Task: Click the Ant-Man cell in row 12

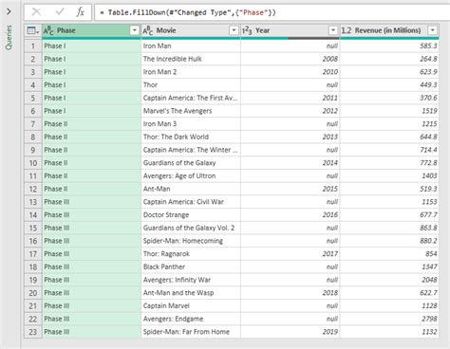Action: (191, 189)
